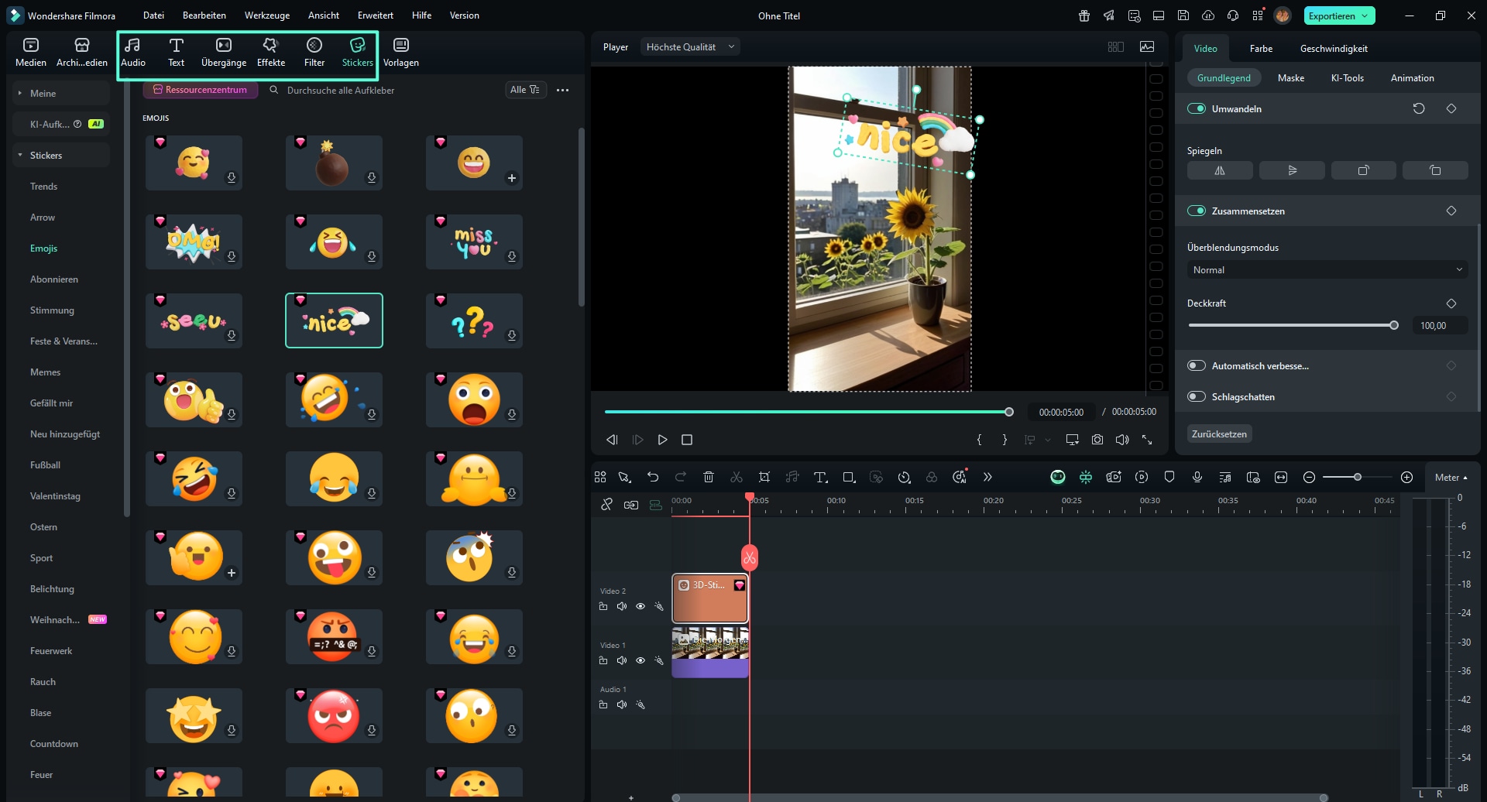Toggle visibility eye of Video 1 track
The image size is (1487, 802).
[x=640, y=660]
